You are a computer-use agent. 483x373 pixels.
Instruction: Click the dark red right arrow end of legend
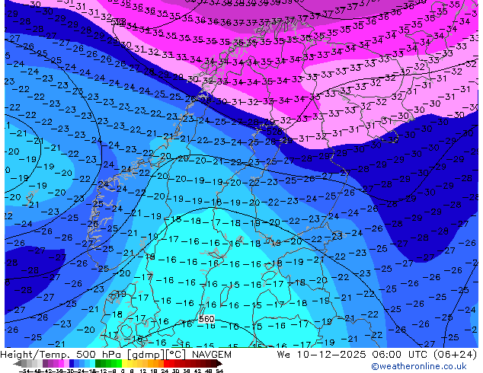pos(220,363)
